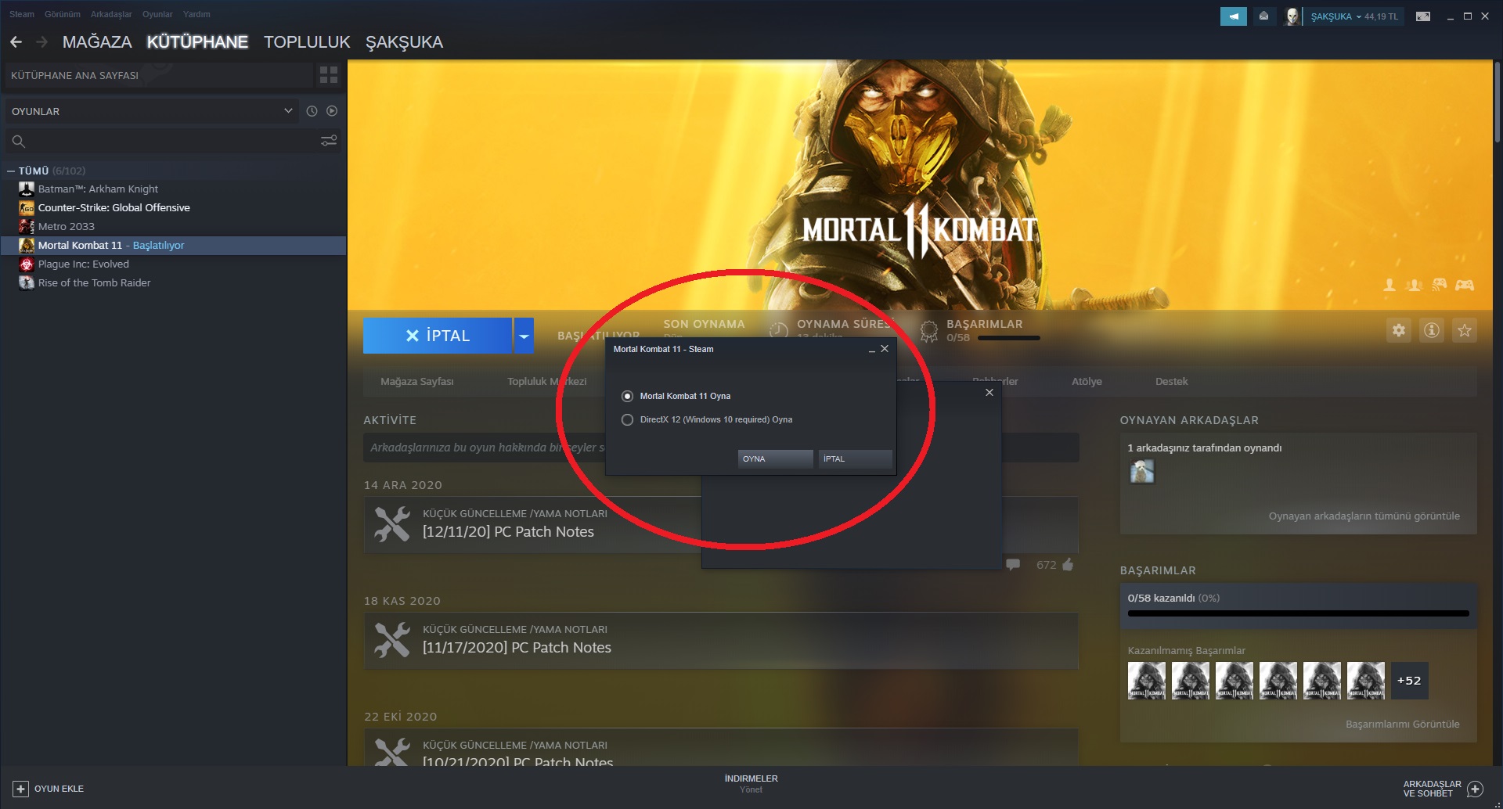Click the achievements progress bar in header
Viewport: 1503px width, 809px height.
pos(1009,338)
